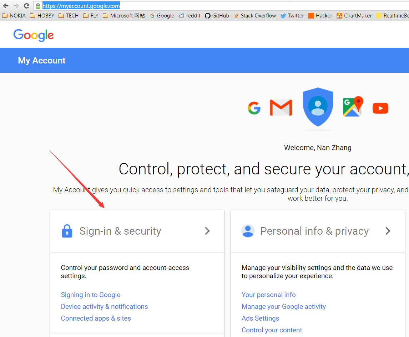The height and width of the screenshot is (337, 409).
Task: Open the Twitter bookmark
Action: coord(292,16)
